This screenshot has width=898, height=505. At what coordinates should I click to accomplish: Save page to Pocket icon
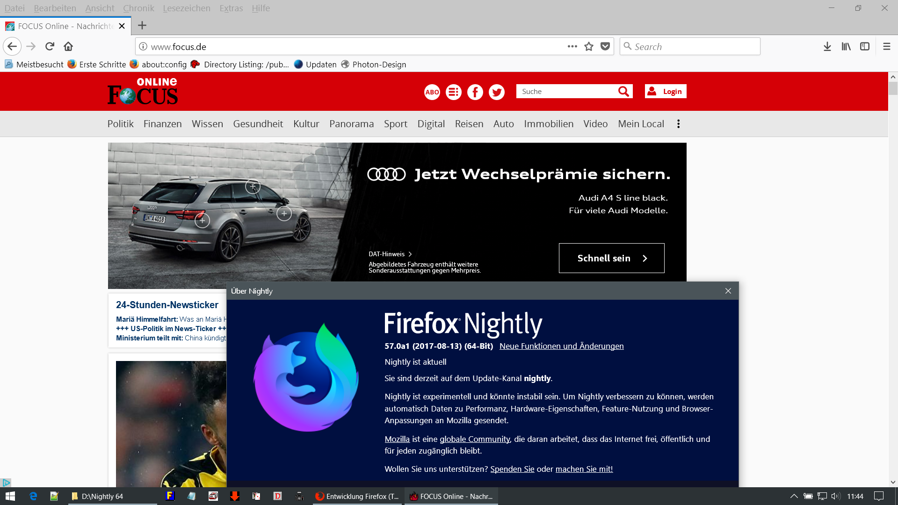pyautogui.click(x=605, y=46)
